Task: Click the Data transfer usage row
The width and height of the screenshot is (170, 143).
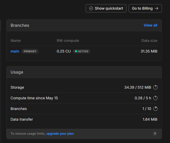Action: (x=22, y=119)
